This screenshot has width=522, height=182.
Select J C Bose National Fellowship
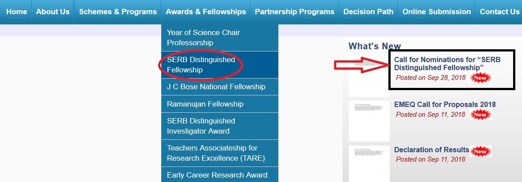point(216,87)
